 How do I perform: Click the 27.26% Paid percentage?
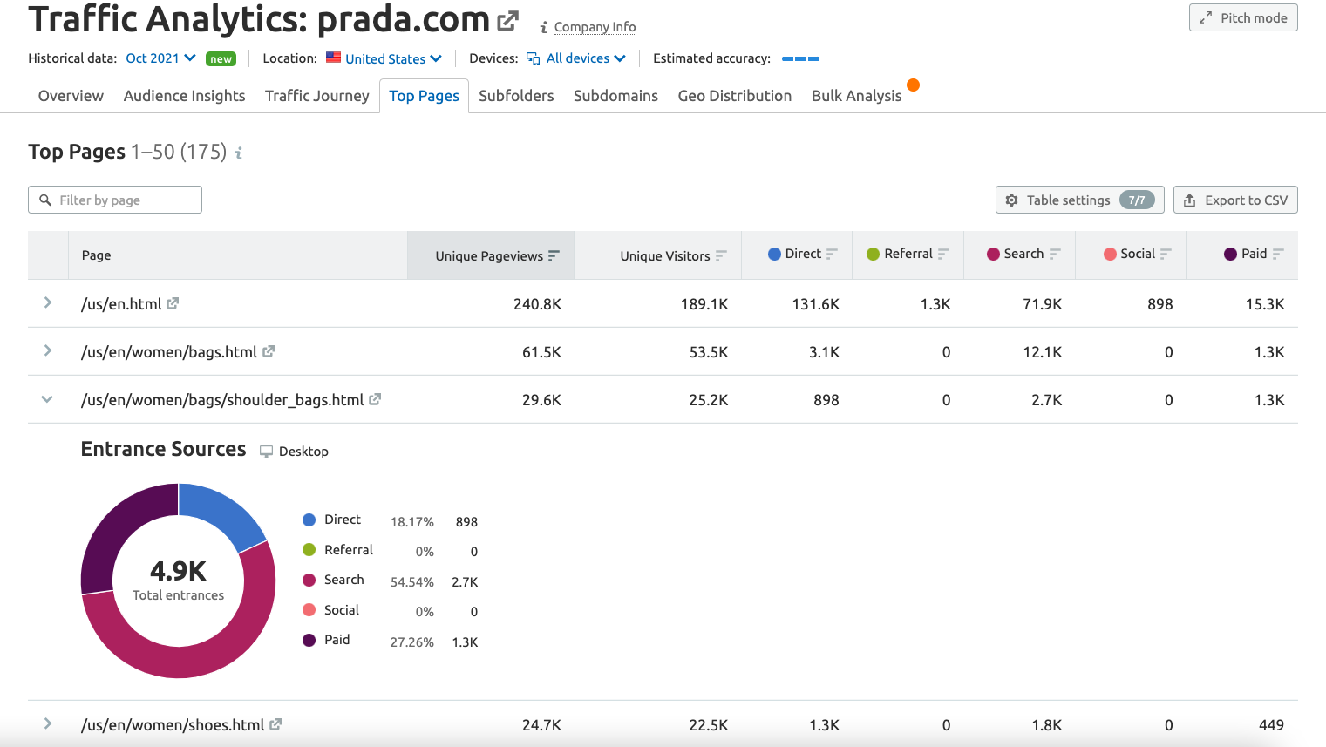pos(412,642)
